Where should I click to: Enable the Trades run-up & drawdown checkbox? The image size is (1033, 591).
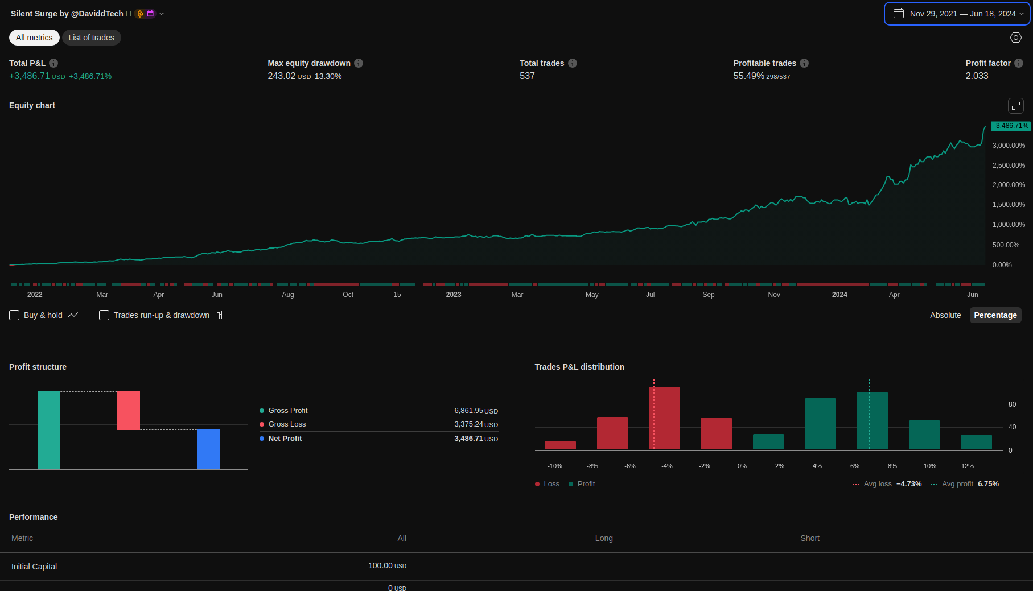point(104,315)
